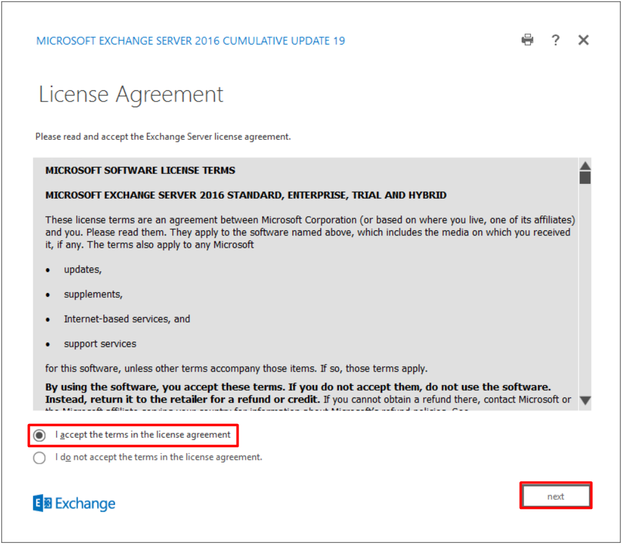Select 'I accept the terms' radio button
The image size is (622, 546).
pyautogui.click(x=39, y=435)
